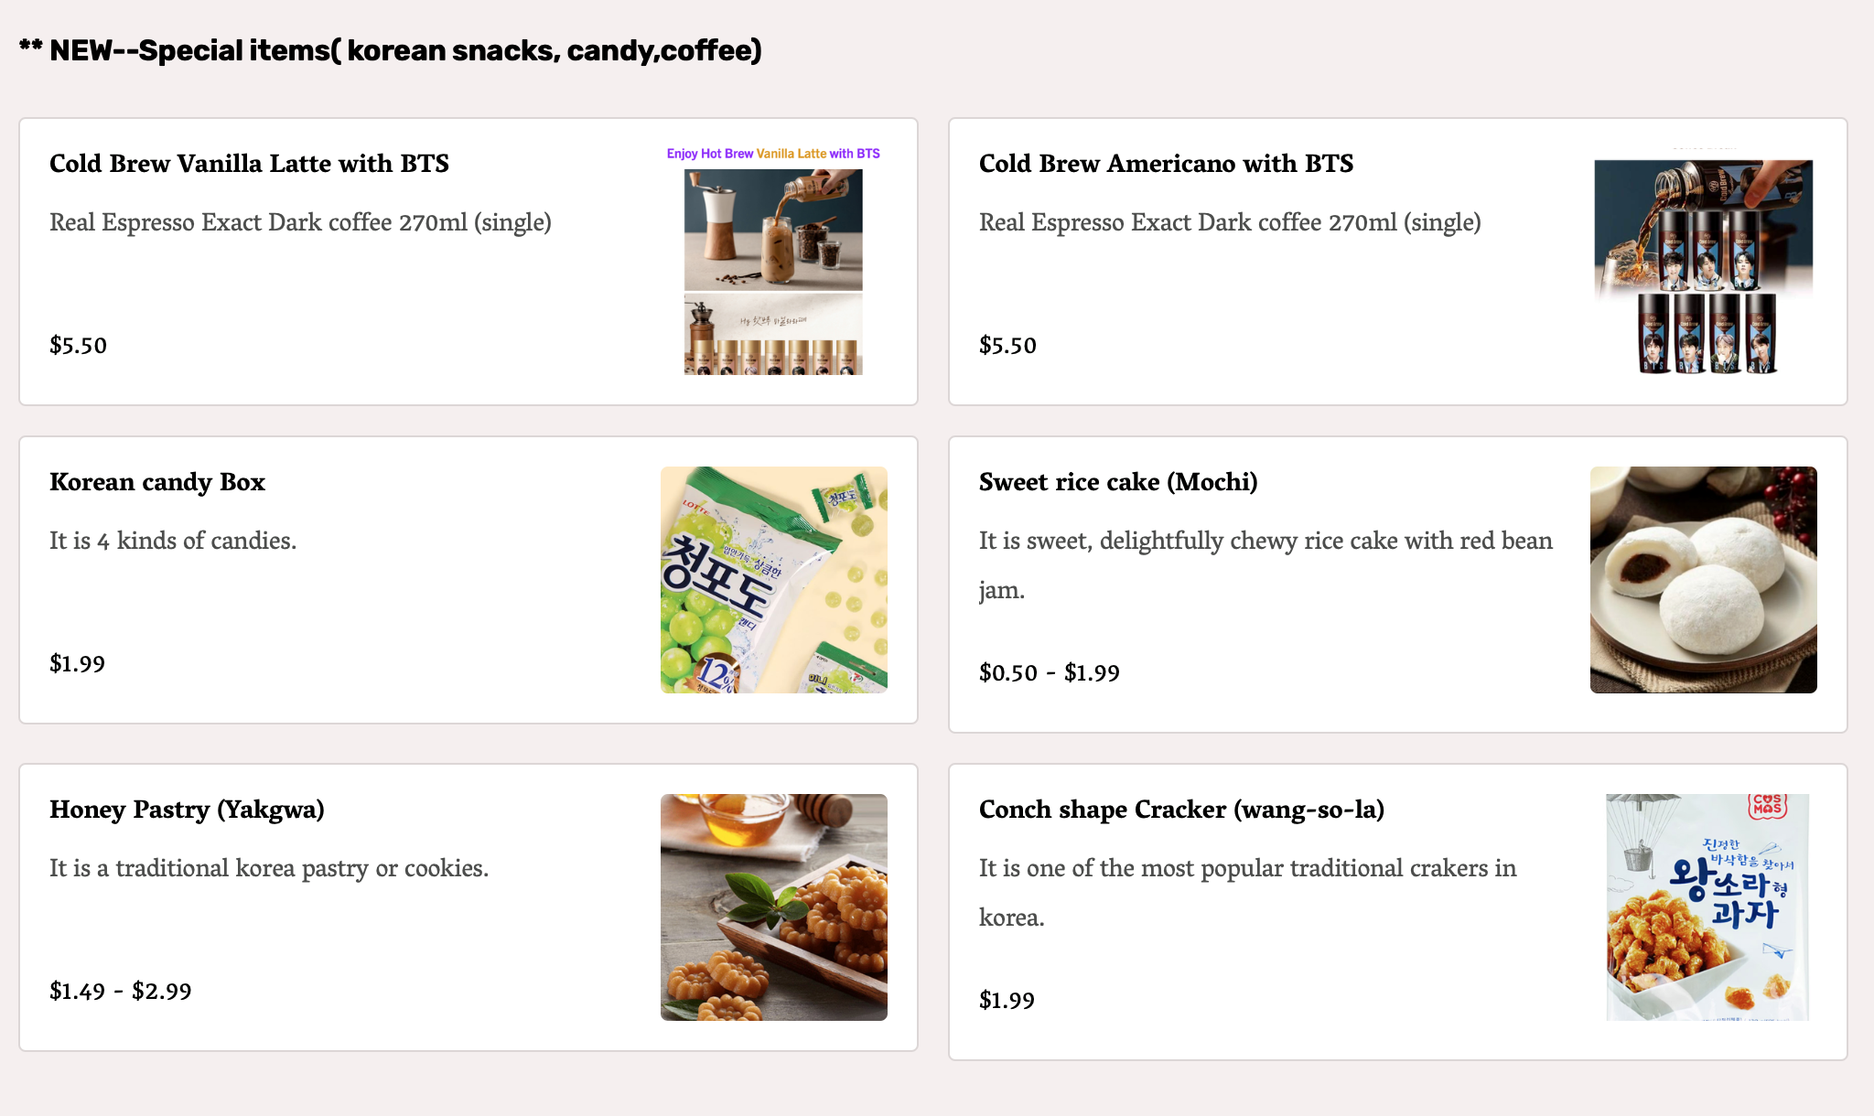Select the $1.49 - $2.99 Yakgwa price range

click(x=120, y=992)
